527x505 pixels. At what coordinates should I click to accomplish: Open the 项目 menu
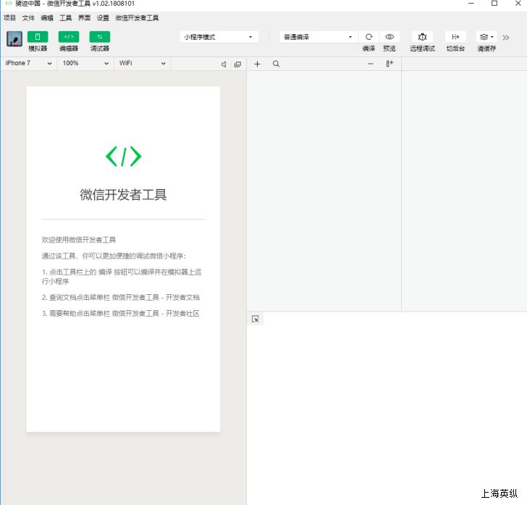(9, 18)
